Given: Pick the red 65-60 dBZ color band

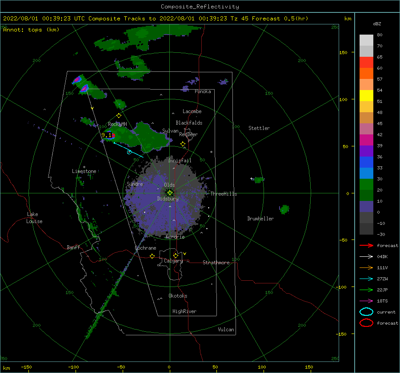Looking at the screenshot, I should coord(366,63).
